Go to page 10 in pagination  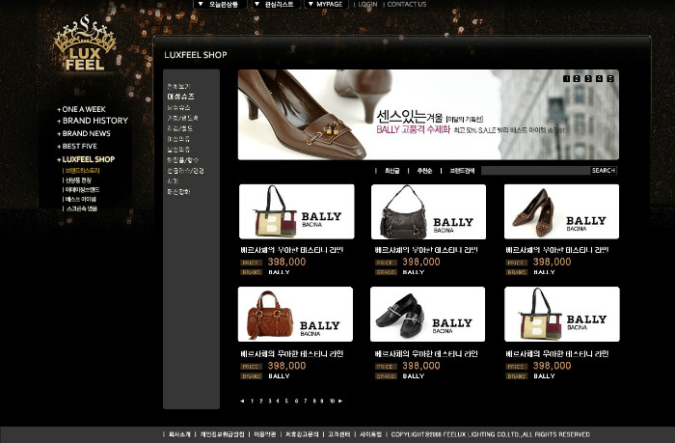pyautogui.click(x=332, y=401)
